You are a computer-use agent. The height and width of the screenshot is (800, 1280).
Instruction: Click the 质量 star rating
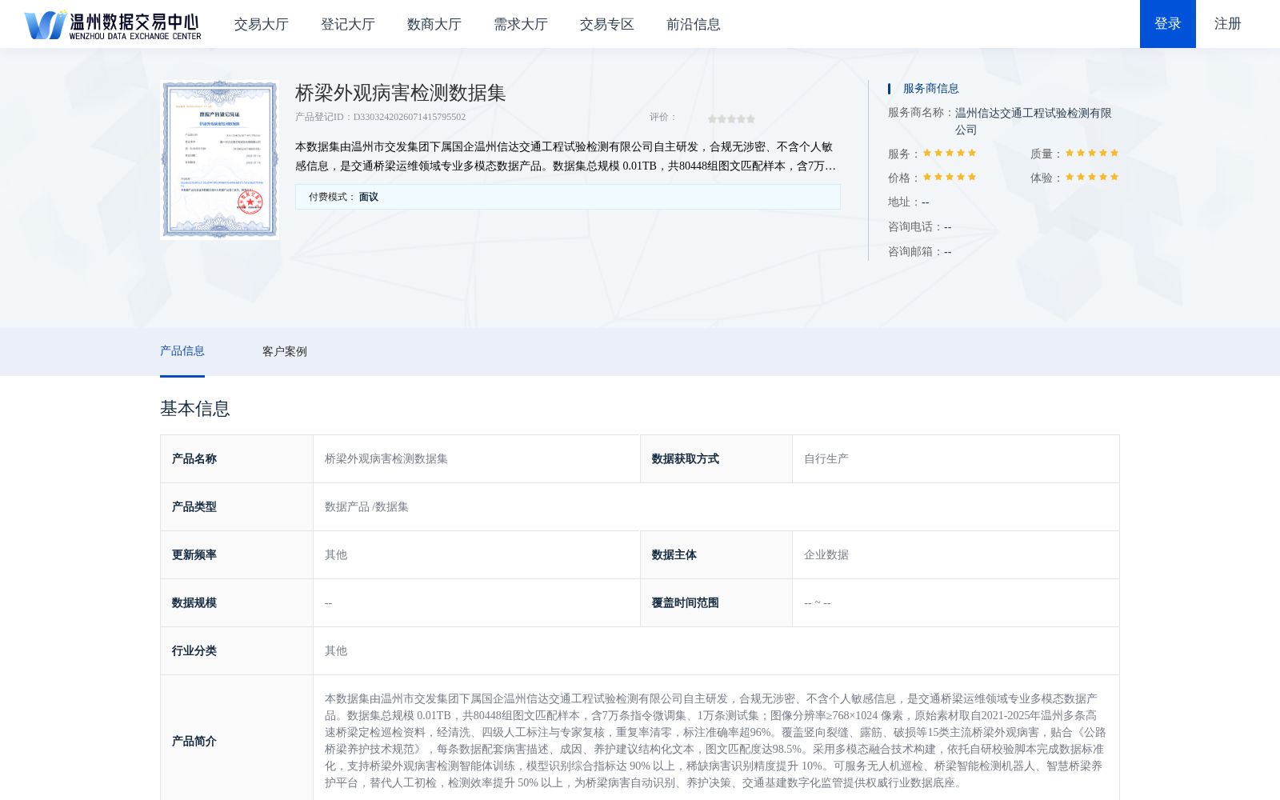pyautogui.click(x=1092, y=153)
